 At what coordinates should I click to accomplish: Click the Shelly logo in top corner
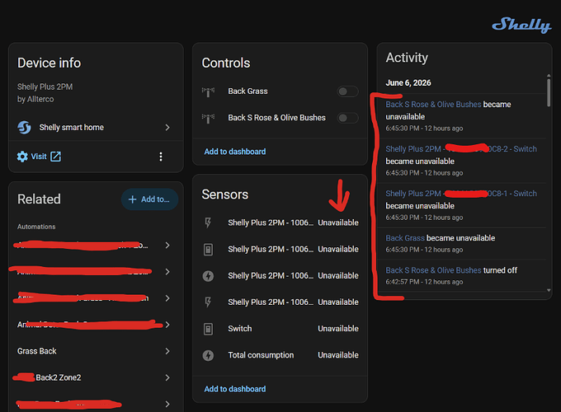tap(521, 25)
